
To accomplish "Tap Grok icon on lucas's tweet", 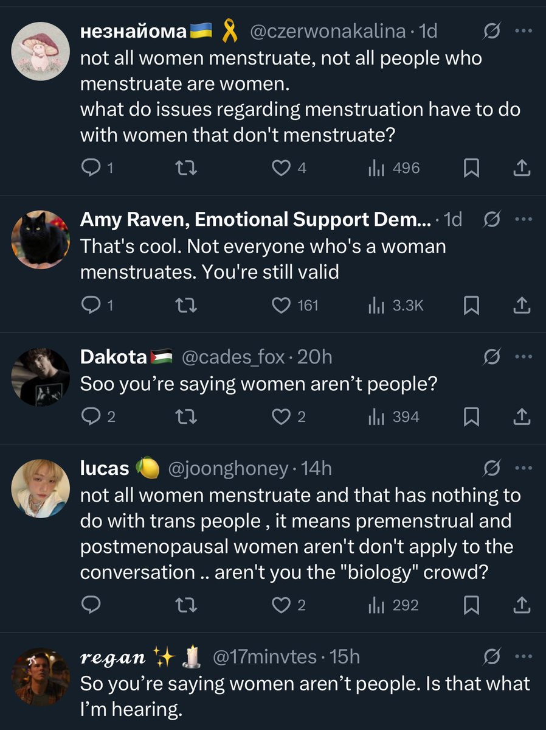I will [491, 468].
